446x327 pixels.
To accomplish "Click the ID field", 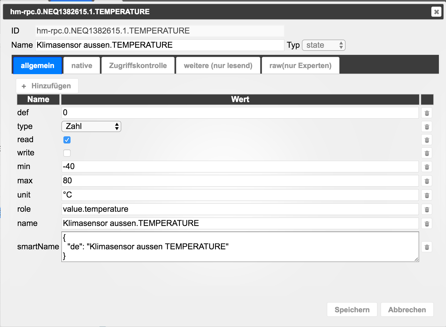I will (x=160, y=31).
